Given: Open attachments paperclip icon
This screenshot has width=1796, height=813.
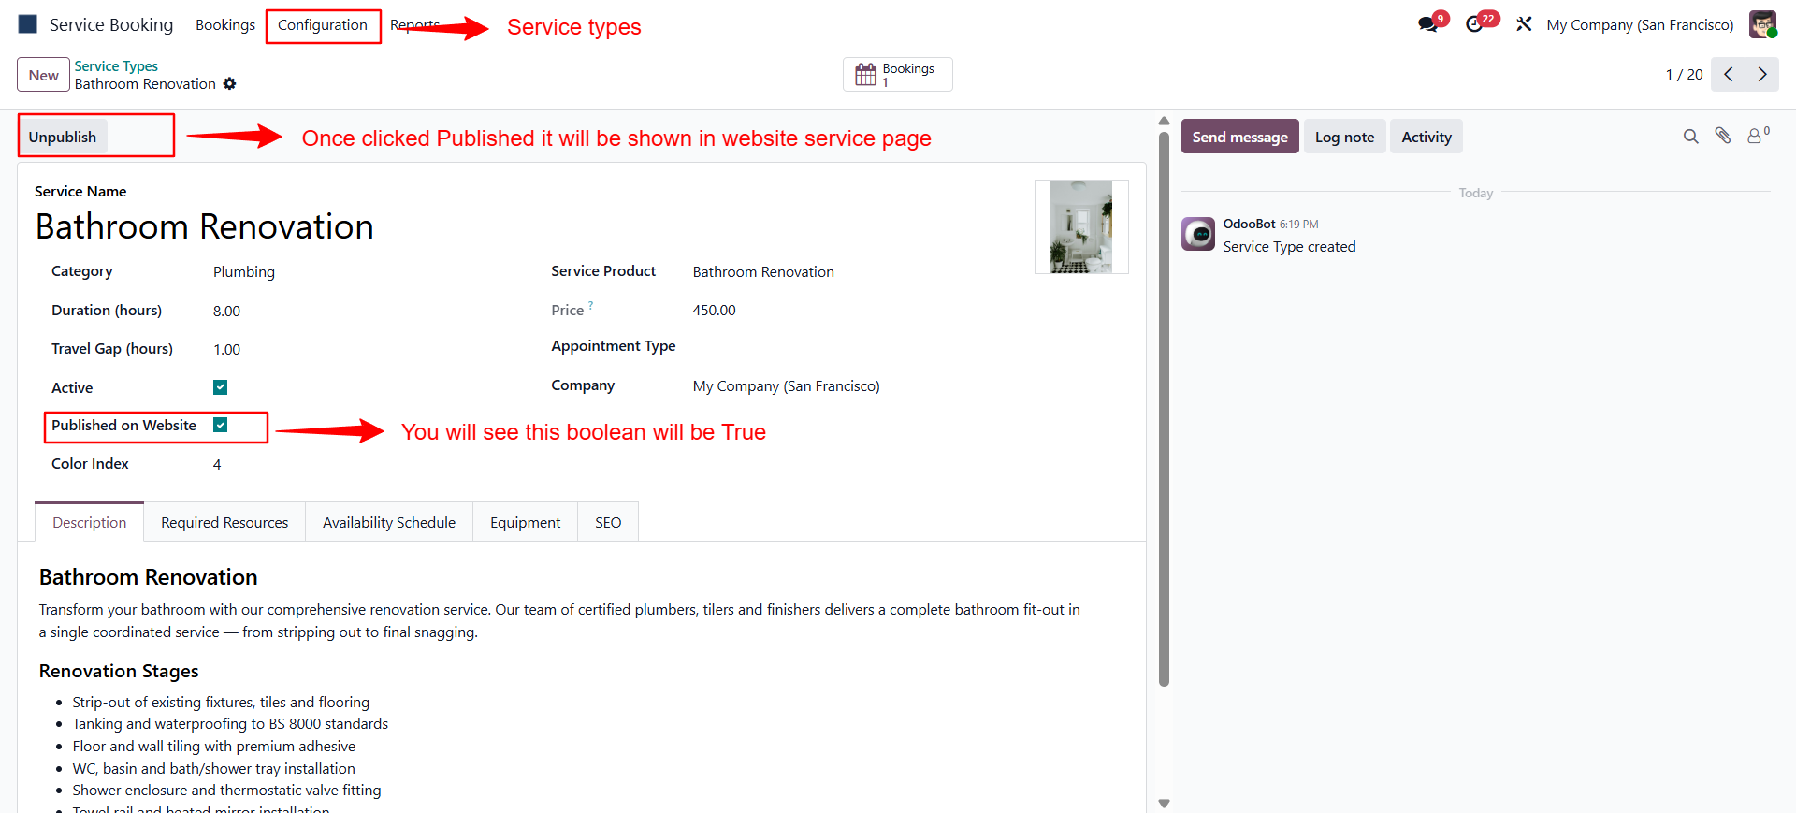Looking at the screenshot, I should click(1723, 137).
